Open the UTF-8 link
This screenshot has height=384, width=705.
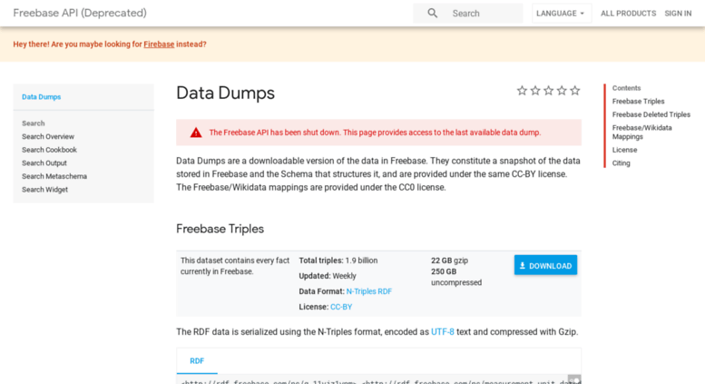443,332
